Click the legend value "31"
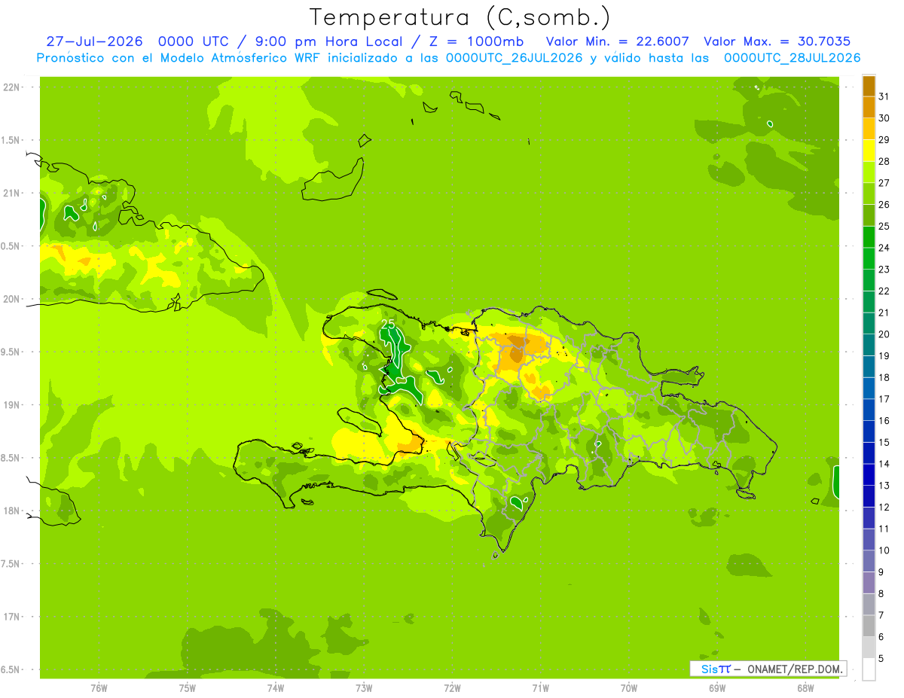 pos(884,96)
